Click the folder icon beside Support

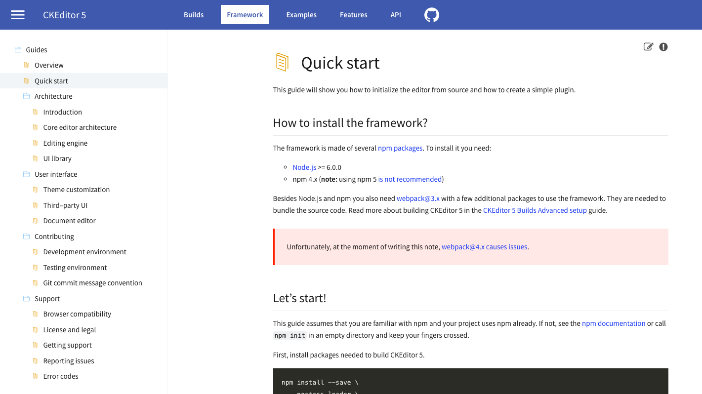pyautogui.click(x=26, y=298)
